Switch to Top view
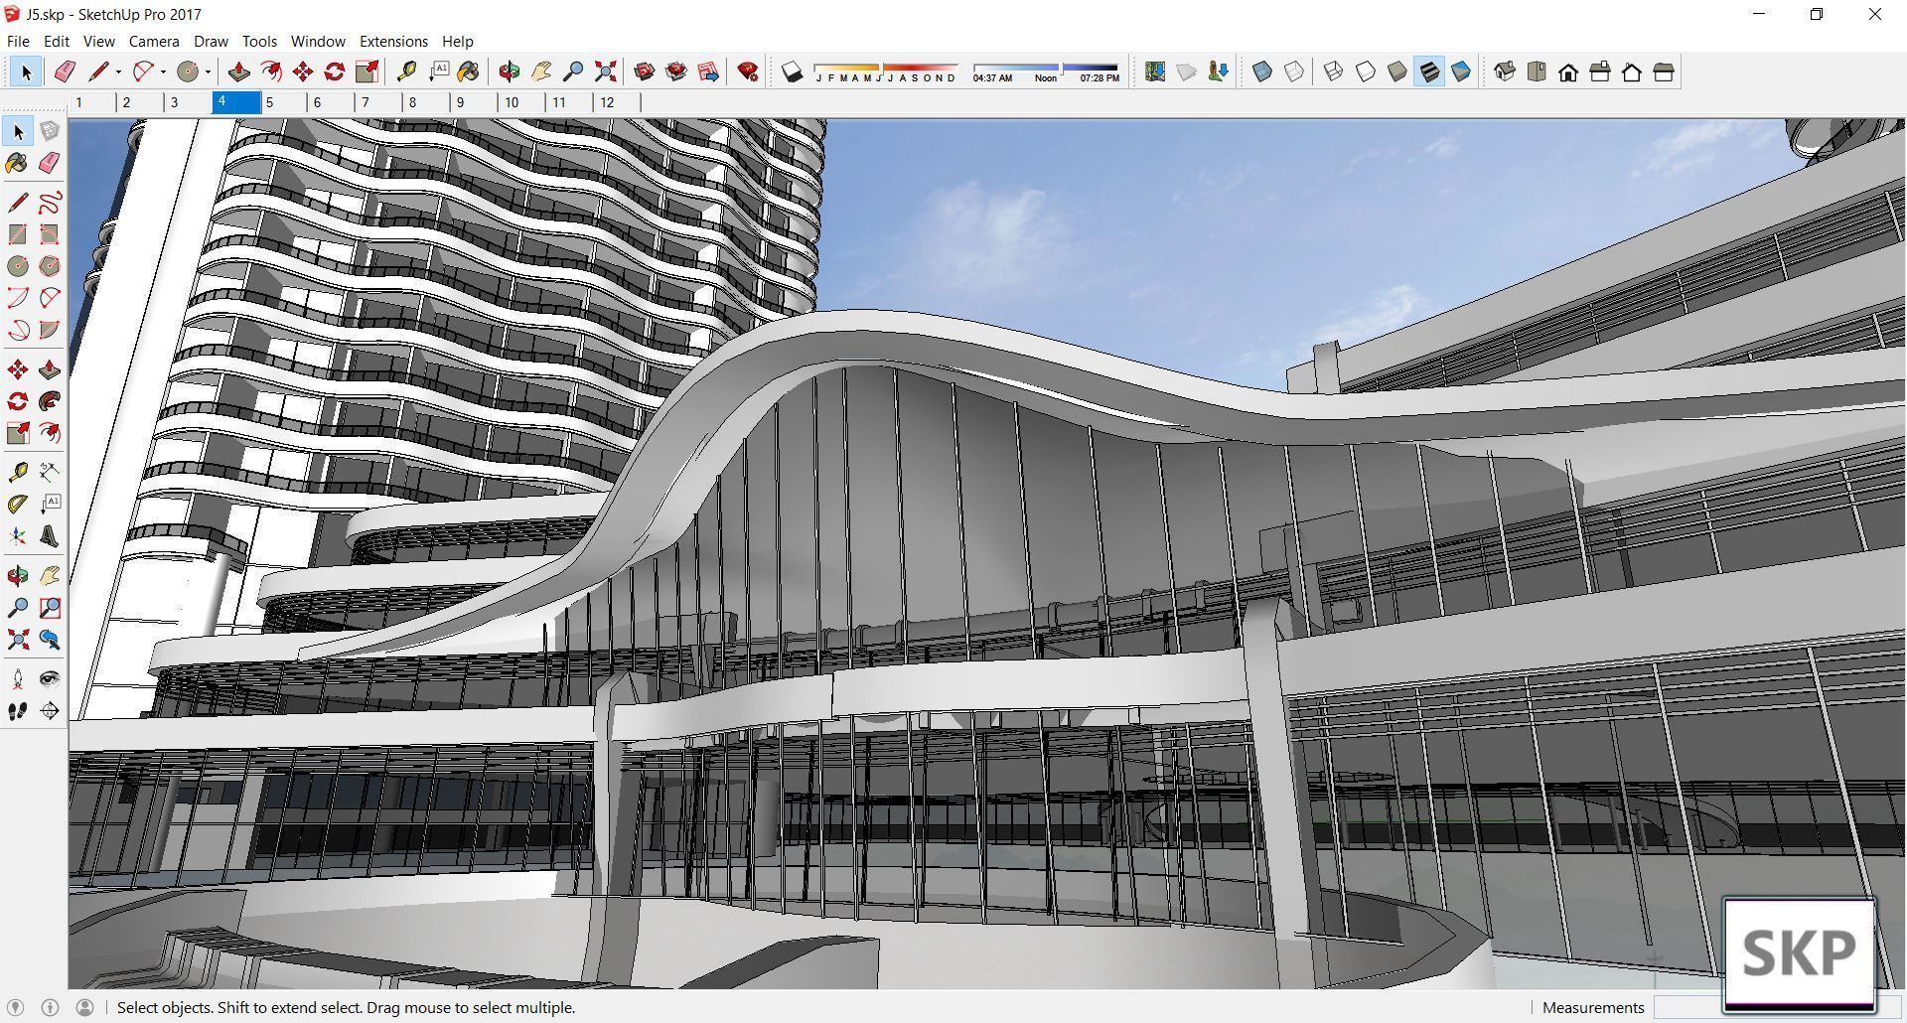The height and width of the screenshot is (1023, 1907). (1537, 72)
